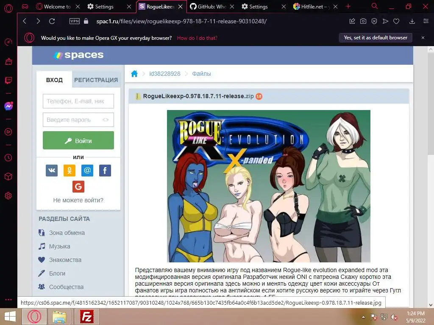Open ad blocker shield icon
This screenshot has height=325, width=434.
coord(374,21)
